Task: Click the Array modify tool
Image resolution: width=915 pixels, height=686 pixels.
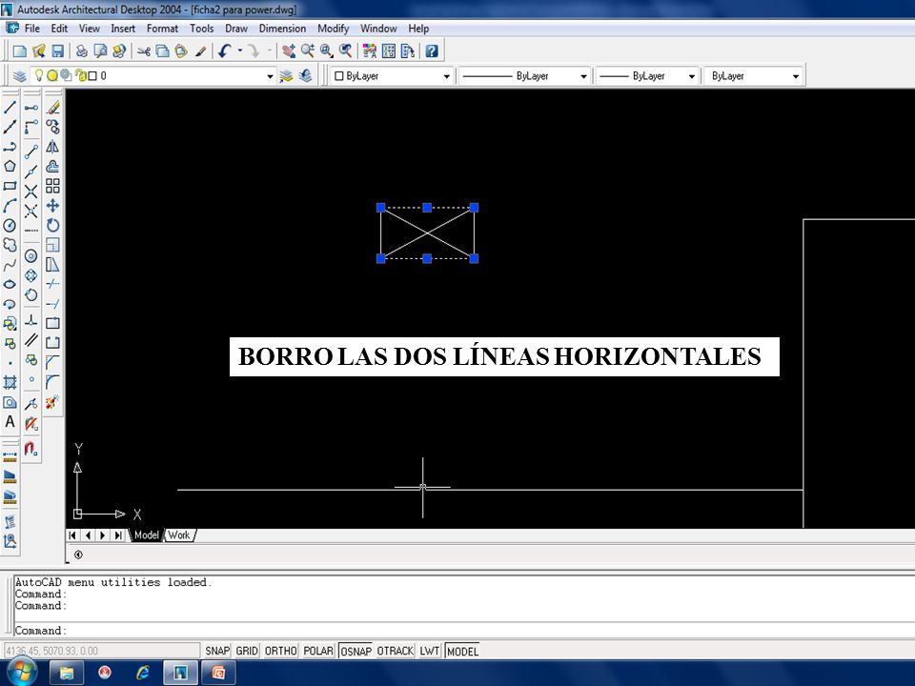Action: click(53, 186)
